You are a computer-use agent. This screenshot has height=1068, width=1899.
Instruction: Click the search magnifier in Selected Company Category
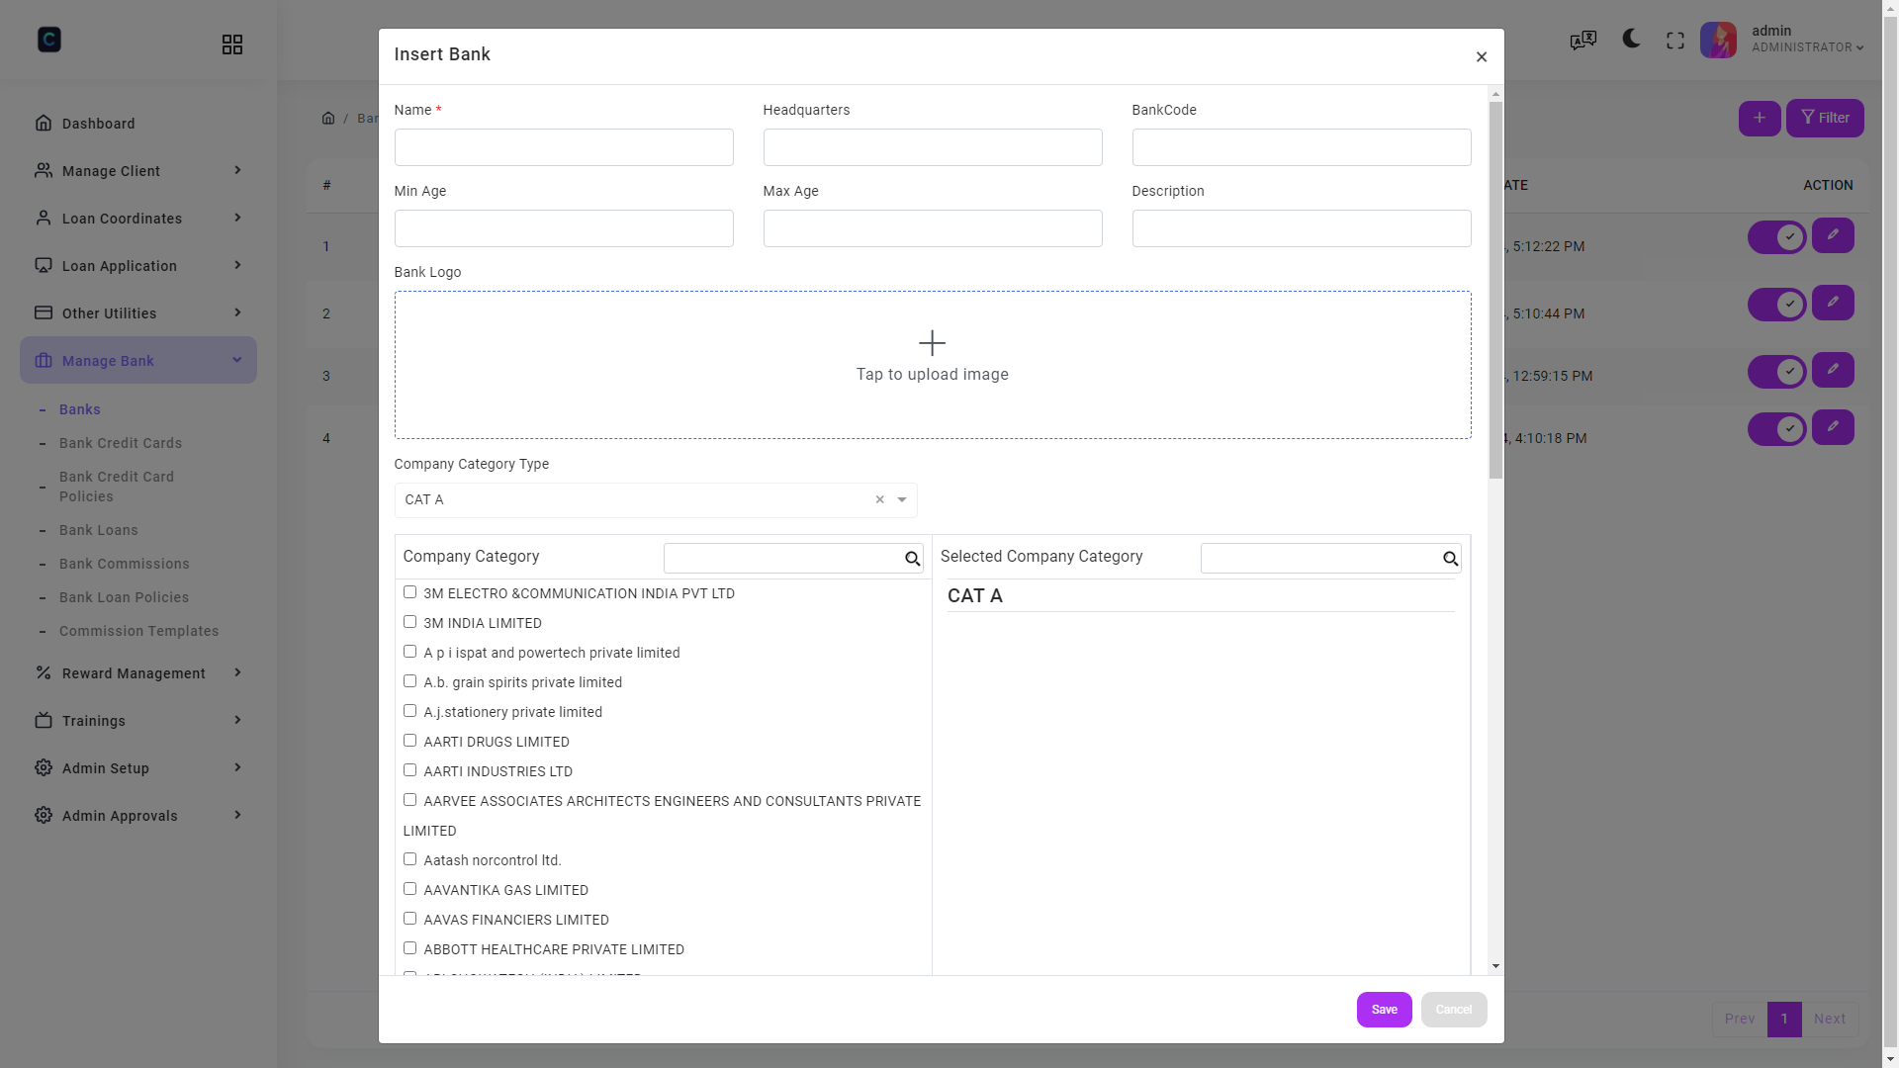[x=1450, y=559]
